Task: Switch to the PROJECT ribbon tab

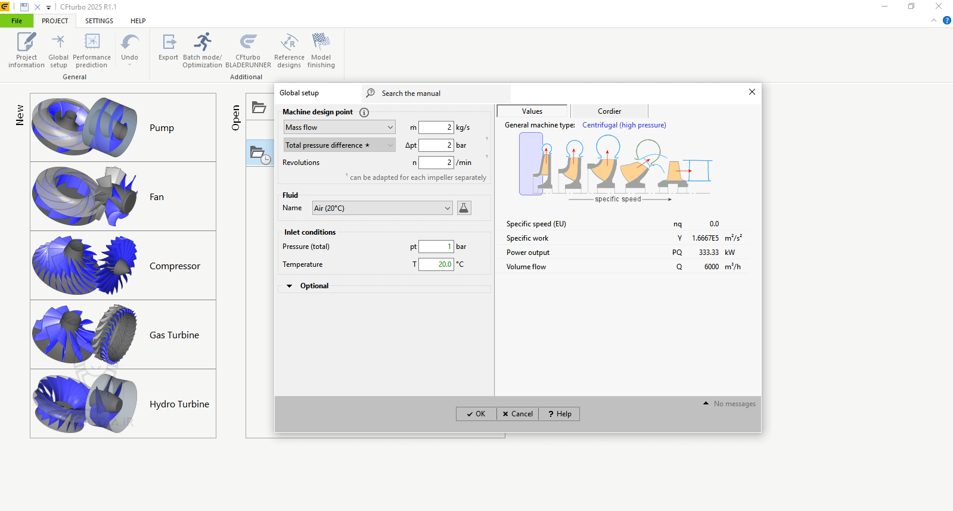Action: 55,21
